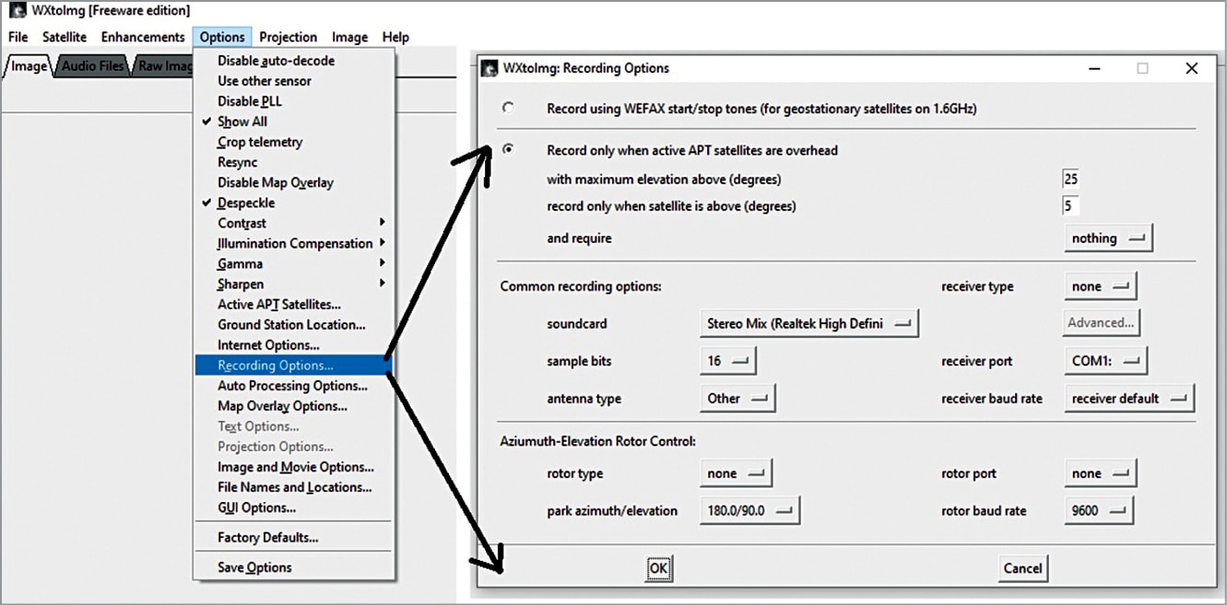Expand the Contrast submenu arrow

click(x=382, y=223)
